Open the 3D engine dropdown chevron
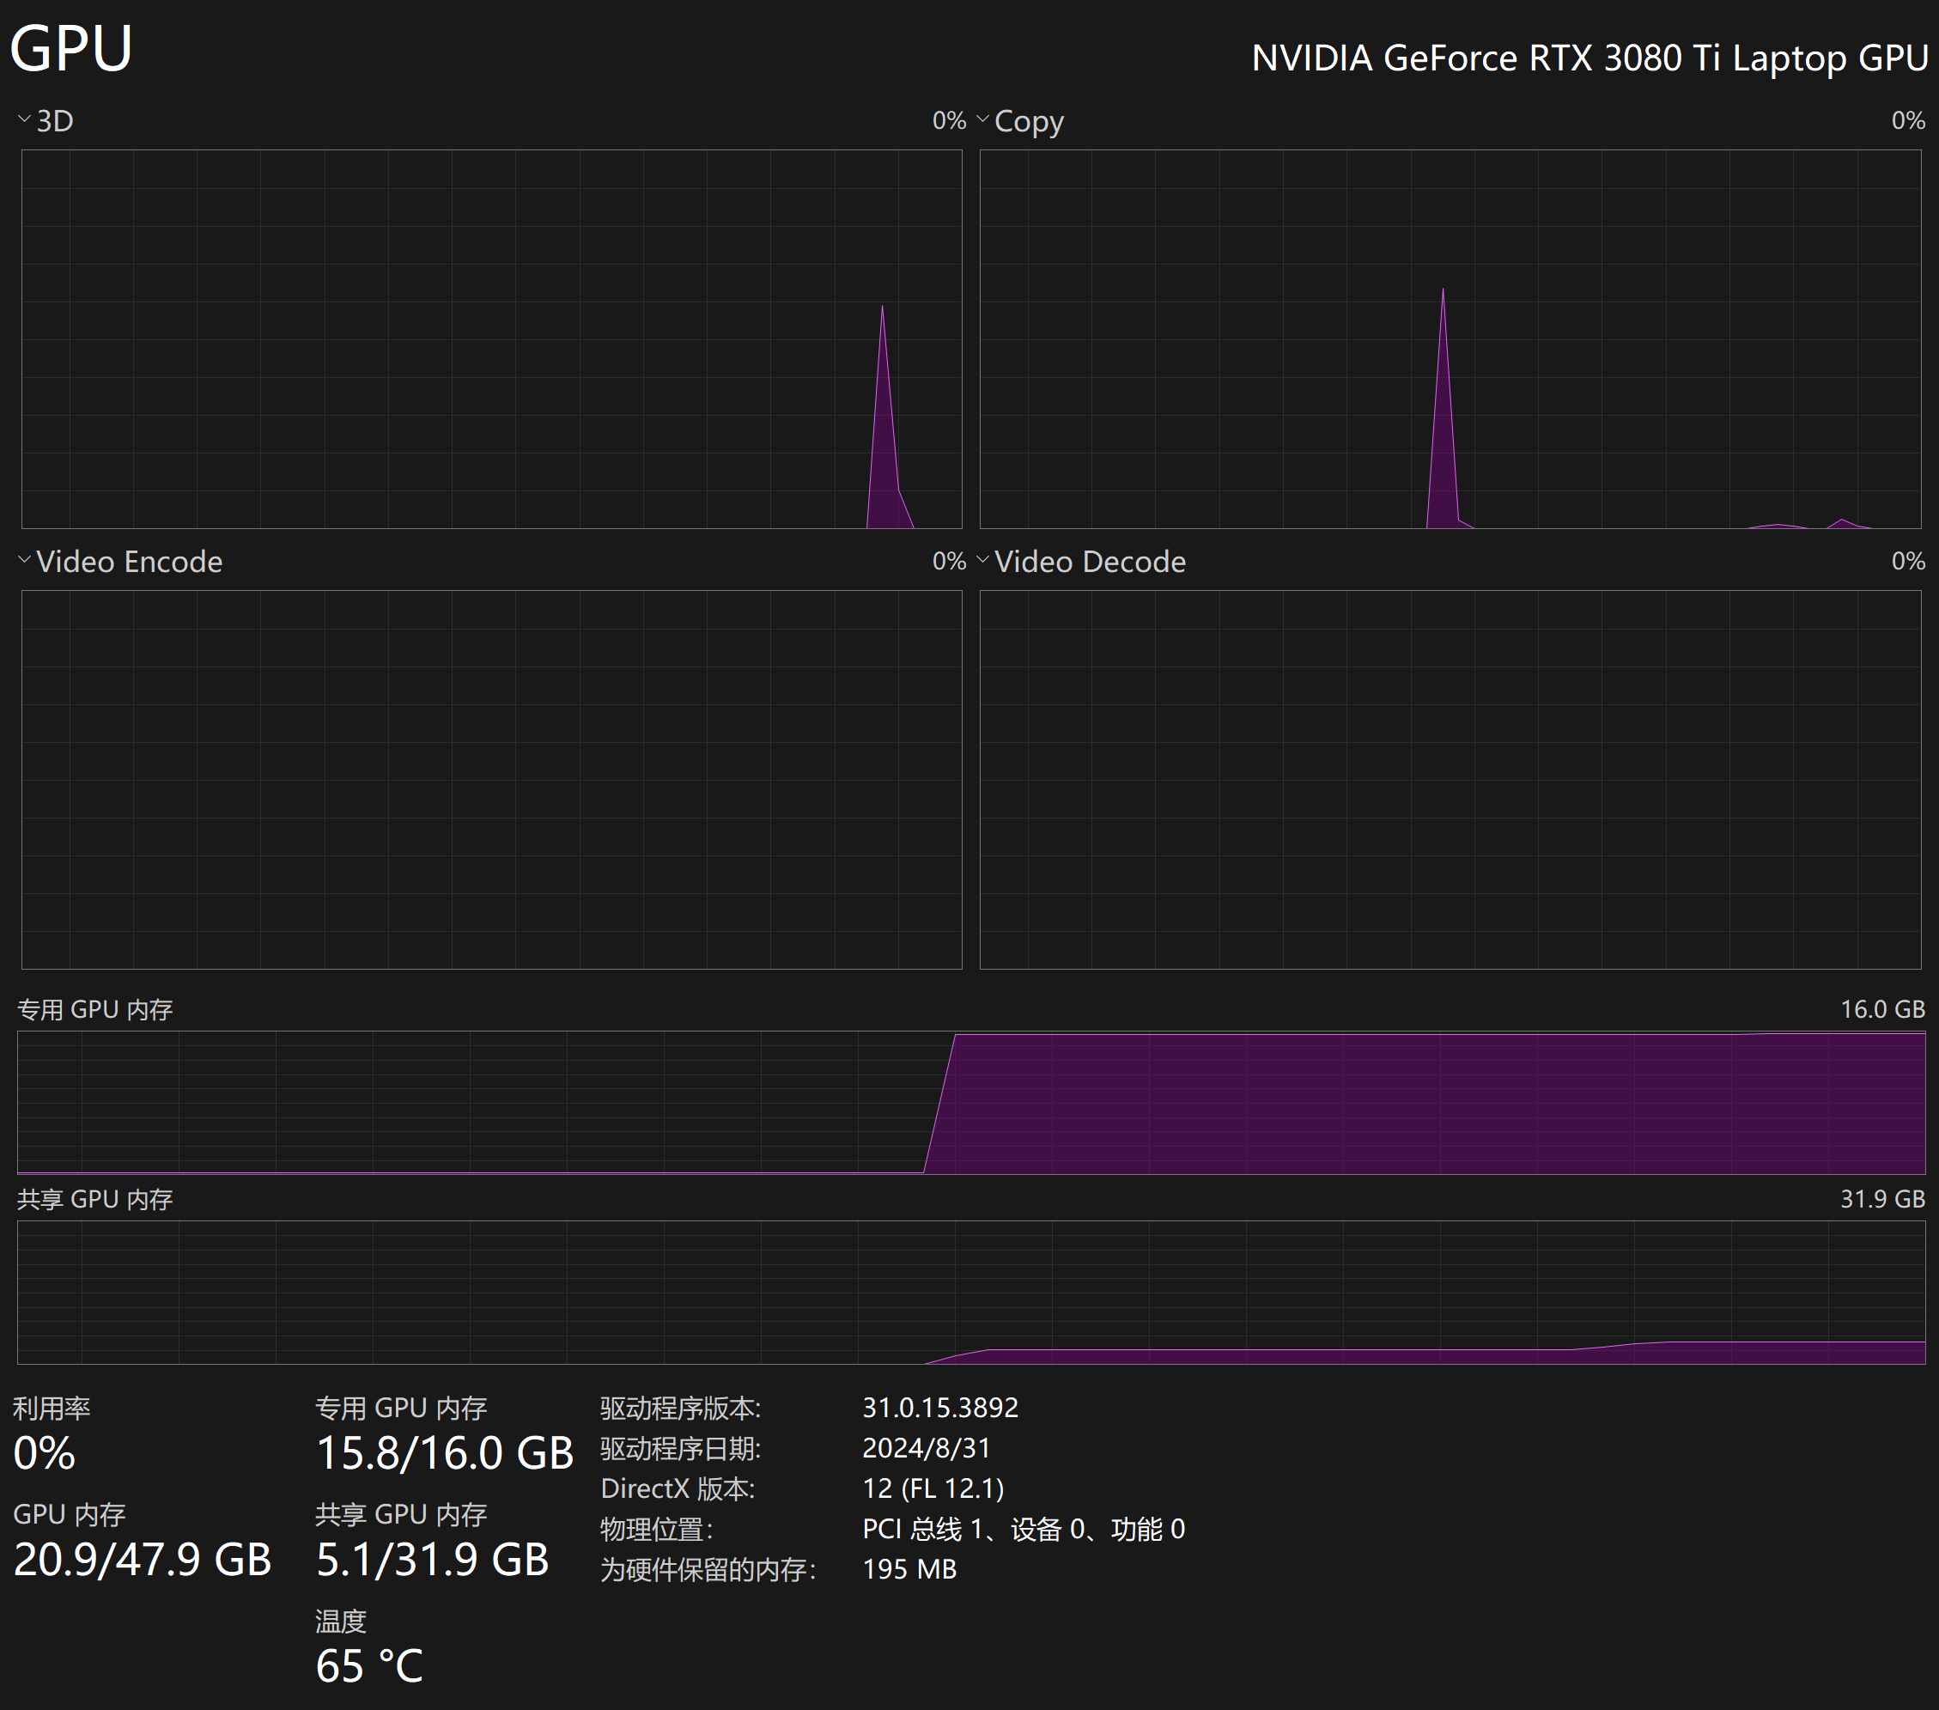 click(x=25, y=119)
